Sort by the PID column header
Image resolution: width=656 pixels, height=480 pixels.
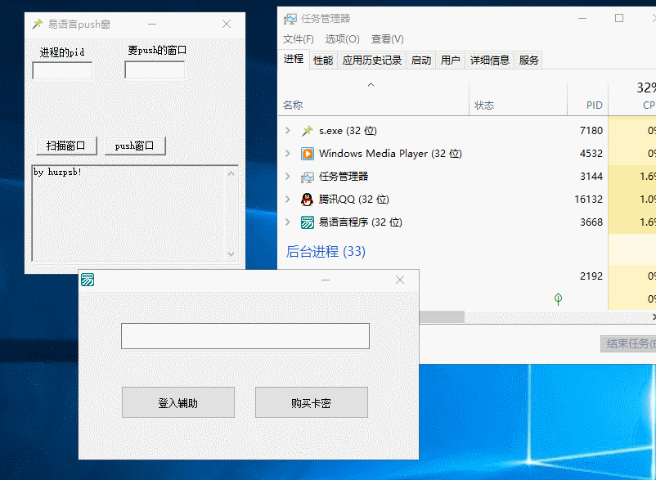click(x=594, y=105)
